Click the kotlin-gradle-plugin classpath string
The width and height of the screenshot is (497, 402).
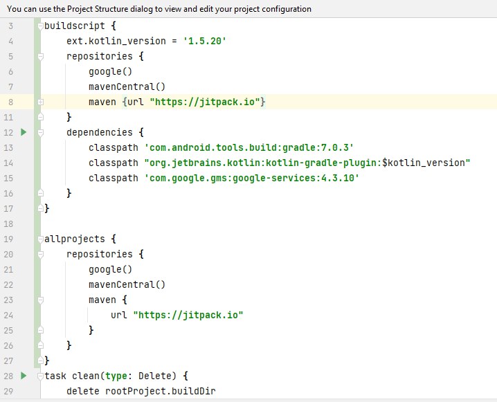(x=307, y=163)
